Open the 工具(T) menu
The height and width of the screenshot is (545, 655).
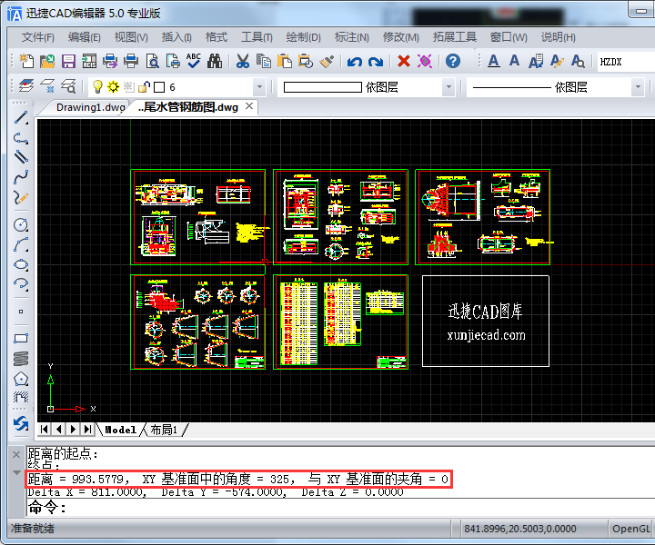pyautogui.click(x=257, y=37)
